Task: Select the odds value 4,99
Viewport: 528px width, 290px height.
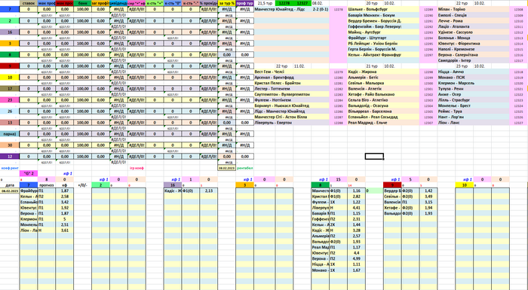Action: pyautogui.click(x=356, y=258)
